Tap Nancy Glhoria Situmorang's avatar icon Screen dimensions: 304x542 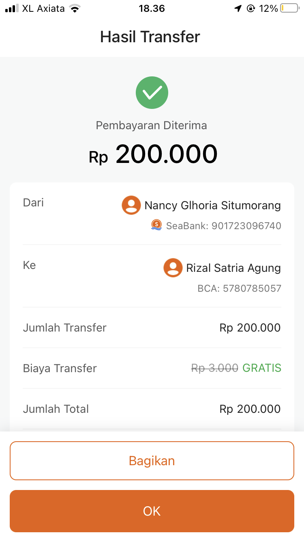(x=131, y=205)
